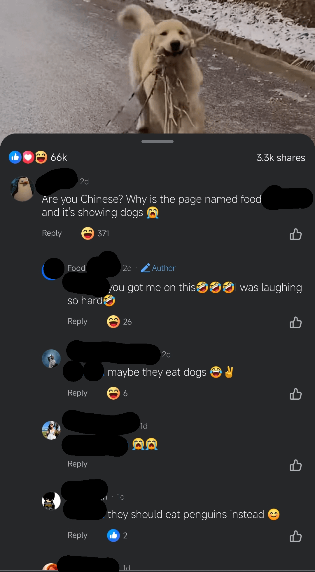This screenshot has height=572, width=315.
Task: Open the post's 66k reactions summary
Action: click(38, 157)
